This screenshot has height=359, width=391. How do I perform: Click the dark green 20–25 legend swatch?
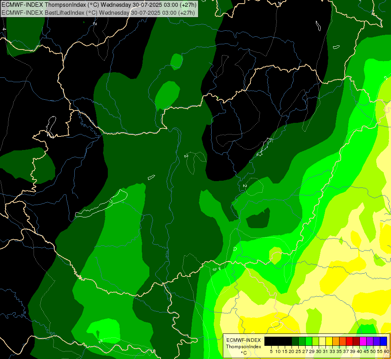295,341
